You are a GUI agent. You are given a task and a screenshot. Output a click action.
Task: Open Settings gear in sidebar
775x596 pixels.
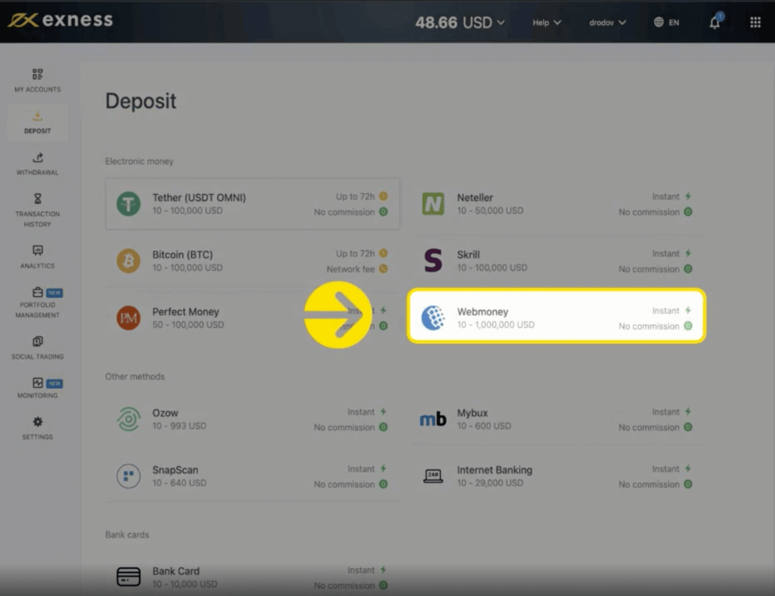click(37, 428)
